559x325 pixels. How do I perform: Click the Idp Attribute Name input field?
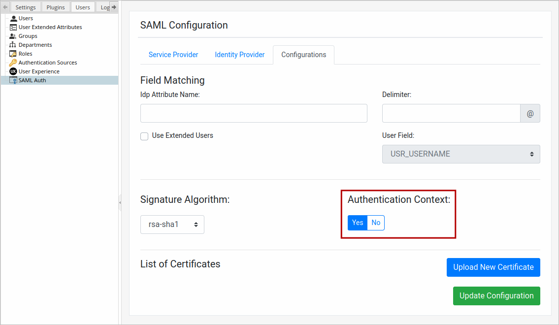(254, 113)
